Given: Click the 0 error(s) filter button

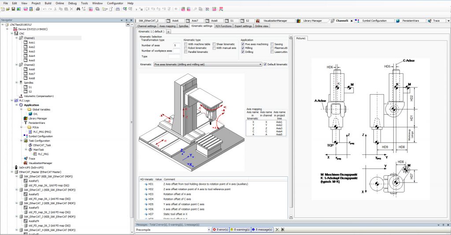Looking at the screenshot, I should (x=219, y=230).
